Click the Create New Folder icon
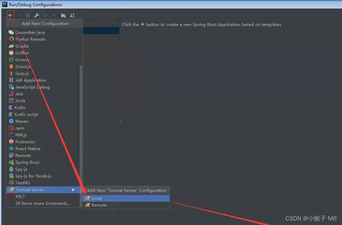The height and width of the screenshot is (225, 342). pos(63,15)
